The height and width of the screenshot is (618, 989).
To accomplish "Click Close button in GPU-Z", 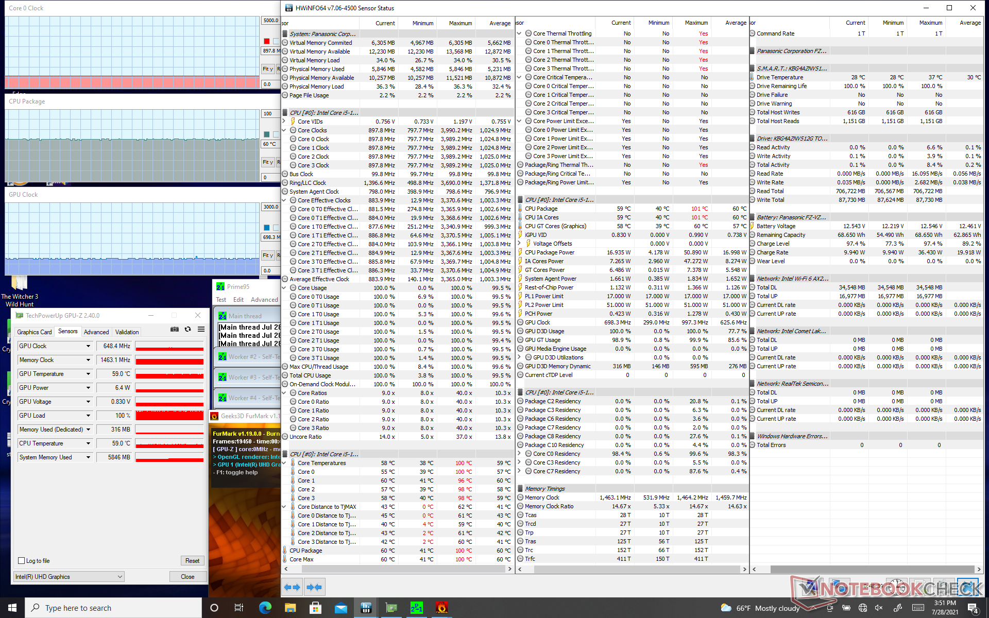I will pyautogui.click(x=187, y=577).
